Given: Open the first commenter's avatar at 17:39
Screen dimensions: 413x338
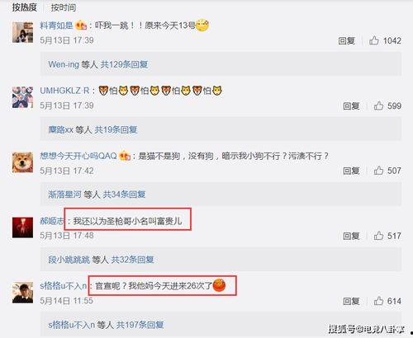Looking at the screenshot, I should point(23,32).
